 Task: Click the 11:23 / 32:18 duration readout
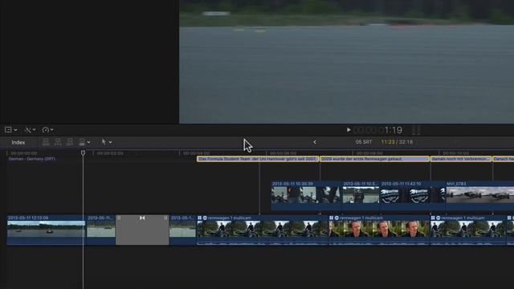(x=397, y=142)
